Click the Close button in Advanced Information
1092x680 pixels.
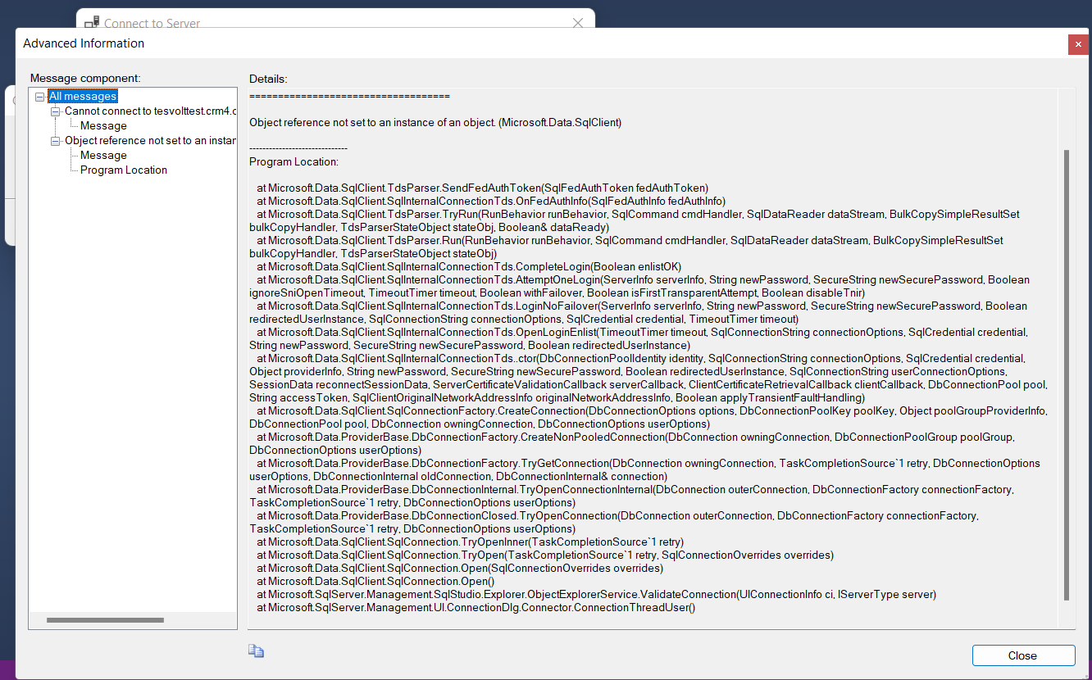click(x=1023, y=655)
